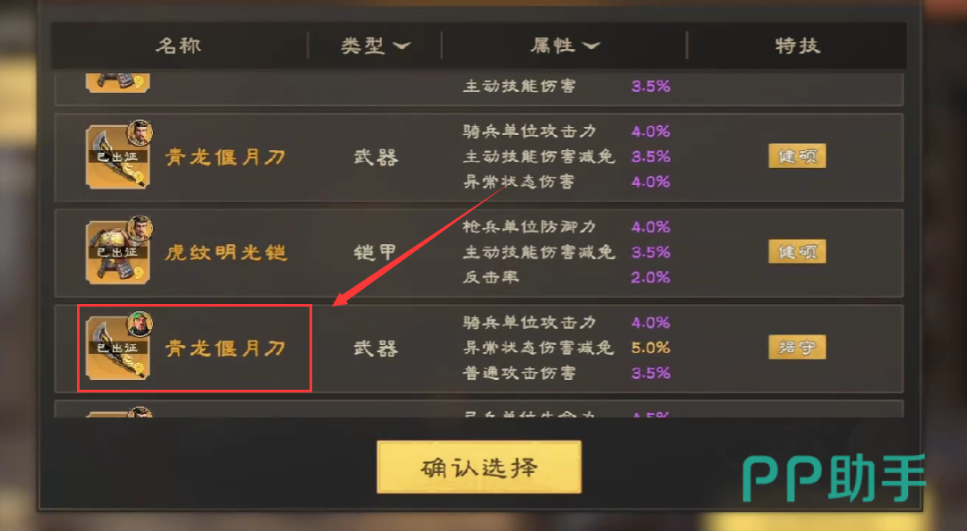Click 健硕 skill tag on 青龙偃月刀
Screen dimensions: 967x531
pyautogui.click(x=797, y=156)
